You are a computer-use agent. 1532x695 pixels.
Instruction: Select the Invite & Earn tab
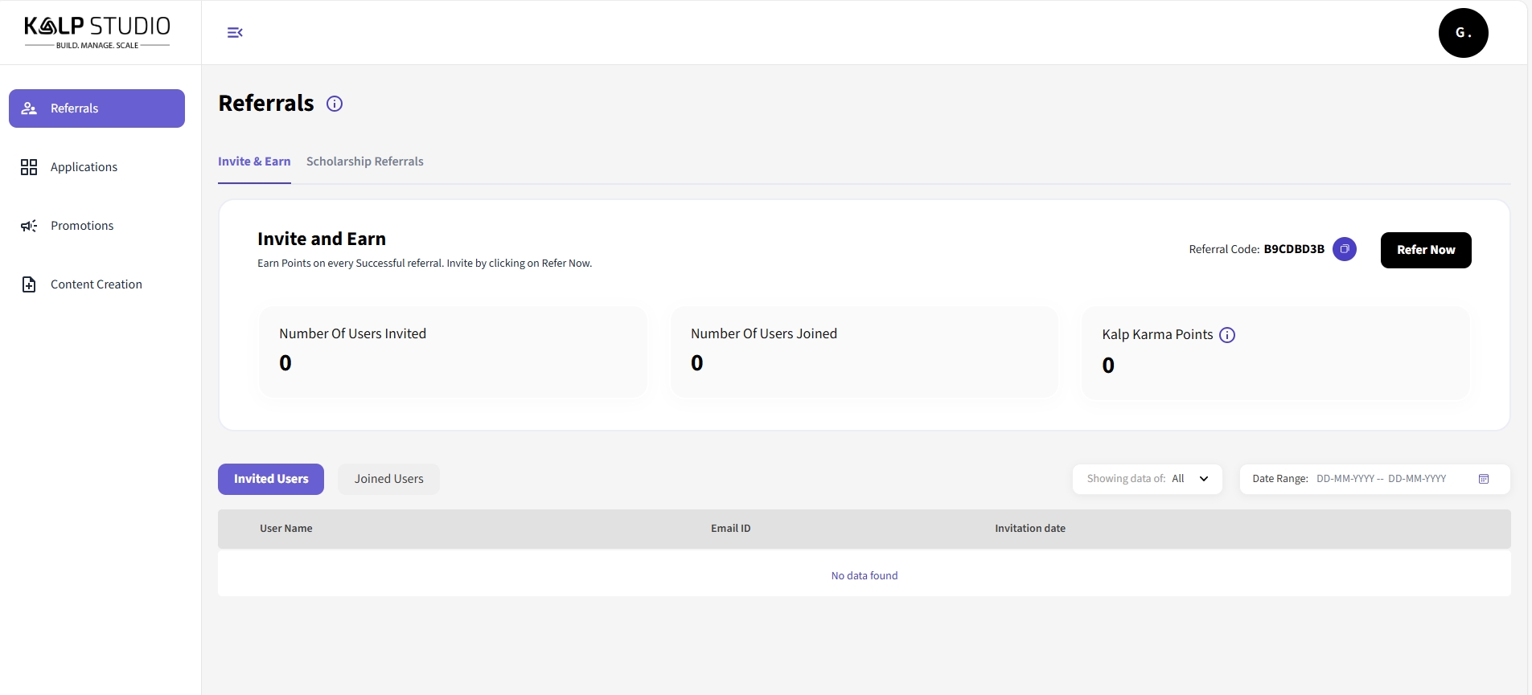pos(254,161)
